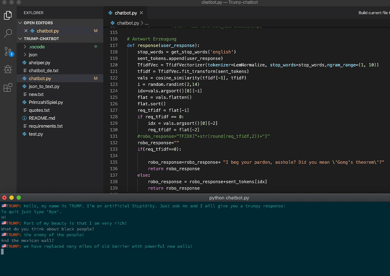Click the 'def response(user_response):' line

[163, 45]
